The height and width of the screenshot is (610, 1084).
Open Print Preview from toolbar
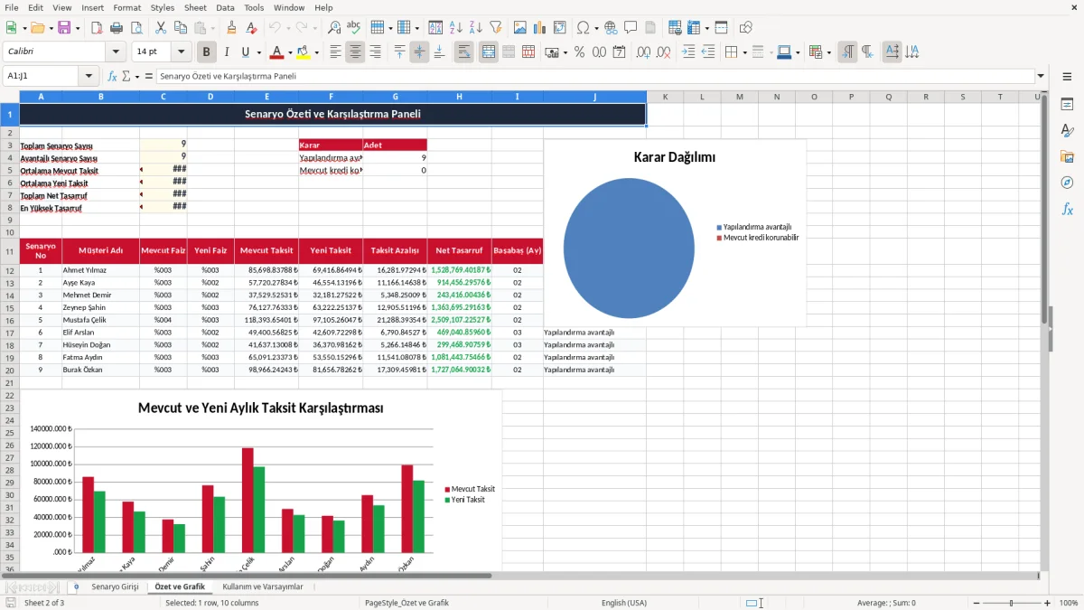click(135, 28)
